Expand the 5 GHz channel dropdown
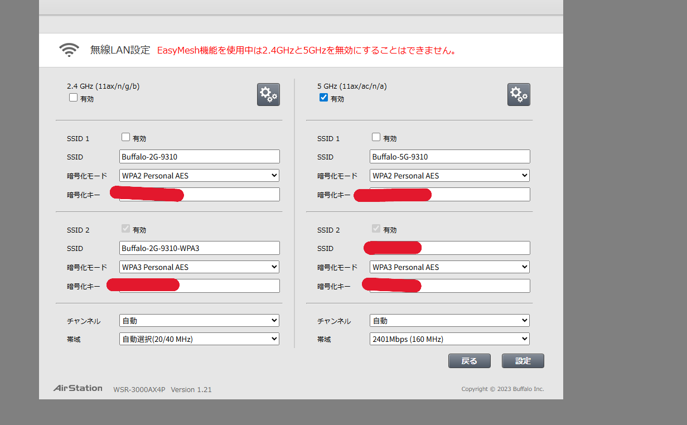The height and width of the screenshot is (425, 687). point(449,321)
